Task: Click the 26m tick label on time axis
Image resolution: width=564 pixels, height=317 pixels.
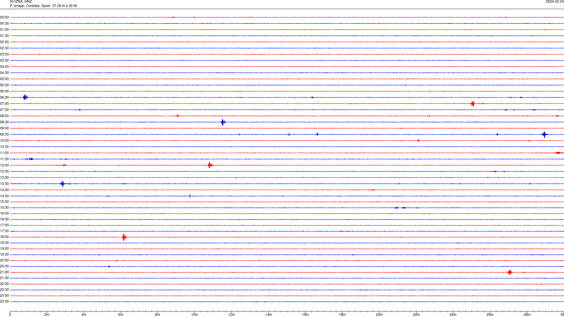Action: coord(490,315)
